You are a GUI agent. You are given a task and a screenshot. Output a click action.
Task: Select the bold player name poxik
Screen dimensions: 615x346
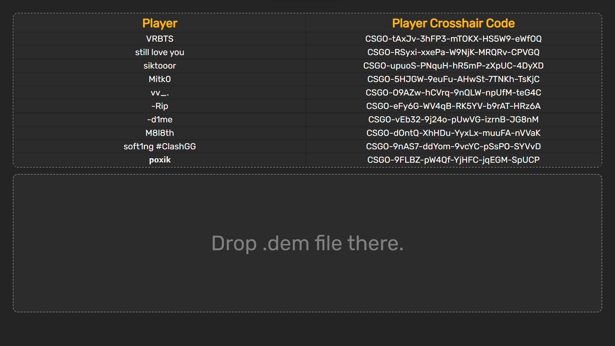pyautogui.click(x=160, y=160)
